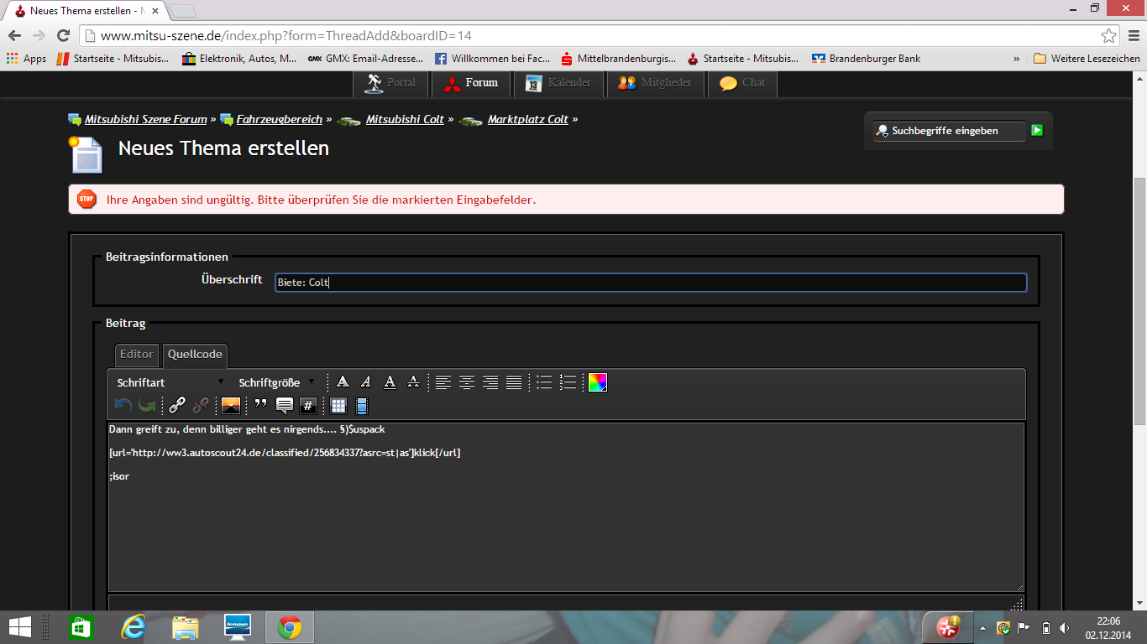1147x644 pixels.
Task: Center-align text using the toolbar icon
Action: (x=467, y=382)
